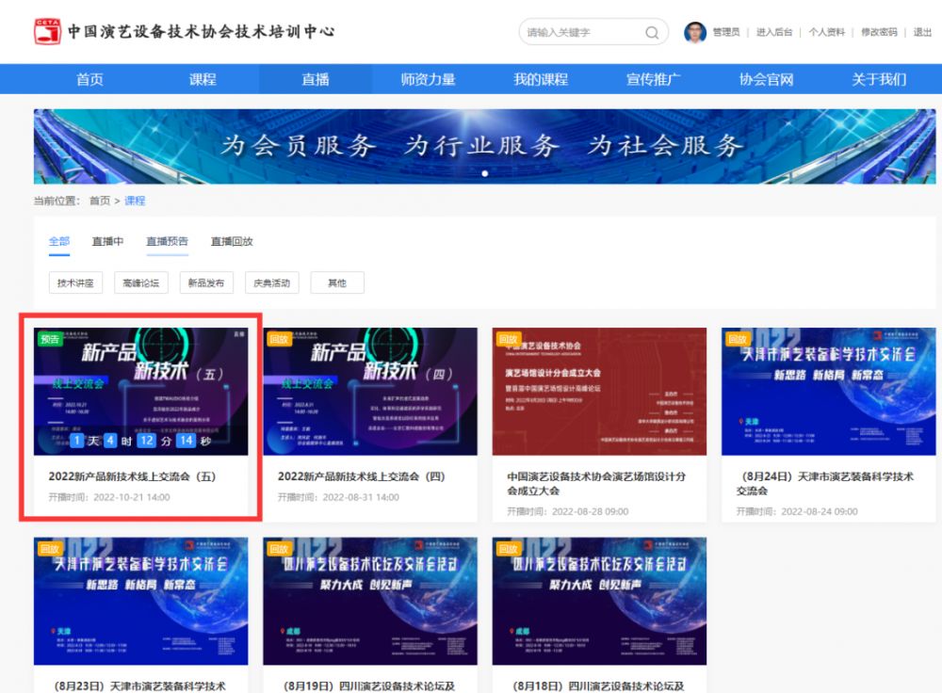Click the 回放 badge on the 8月18日 card
Viewport: 942px width, 693px height.
(x=509, y=549)
